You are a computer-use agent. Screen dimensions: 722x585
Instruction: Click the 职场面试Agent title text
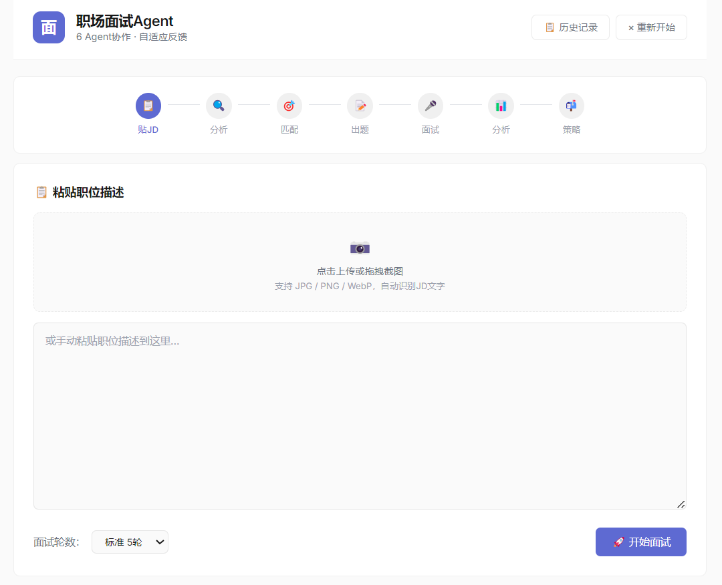coord(125,21)
